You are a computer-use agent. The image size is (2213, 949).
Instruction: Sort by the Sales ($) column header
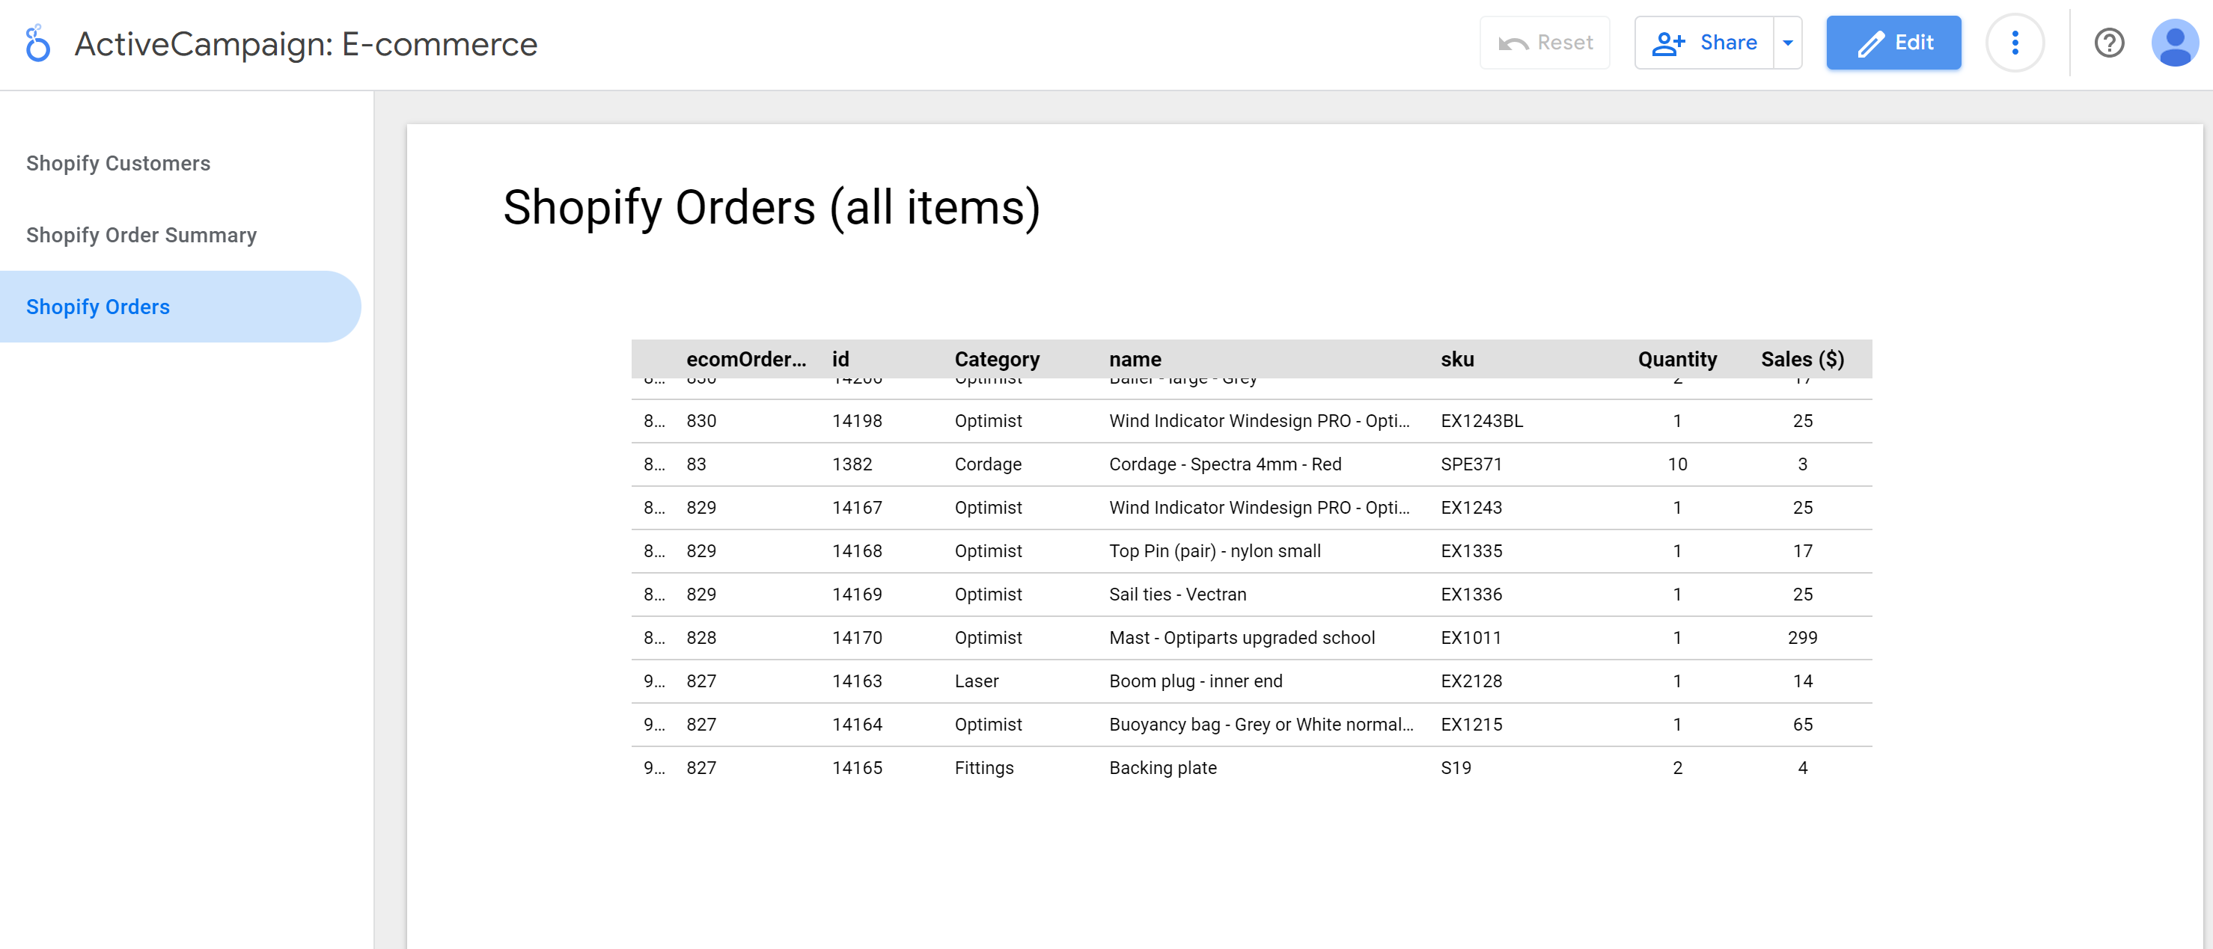click(1802, 359)
